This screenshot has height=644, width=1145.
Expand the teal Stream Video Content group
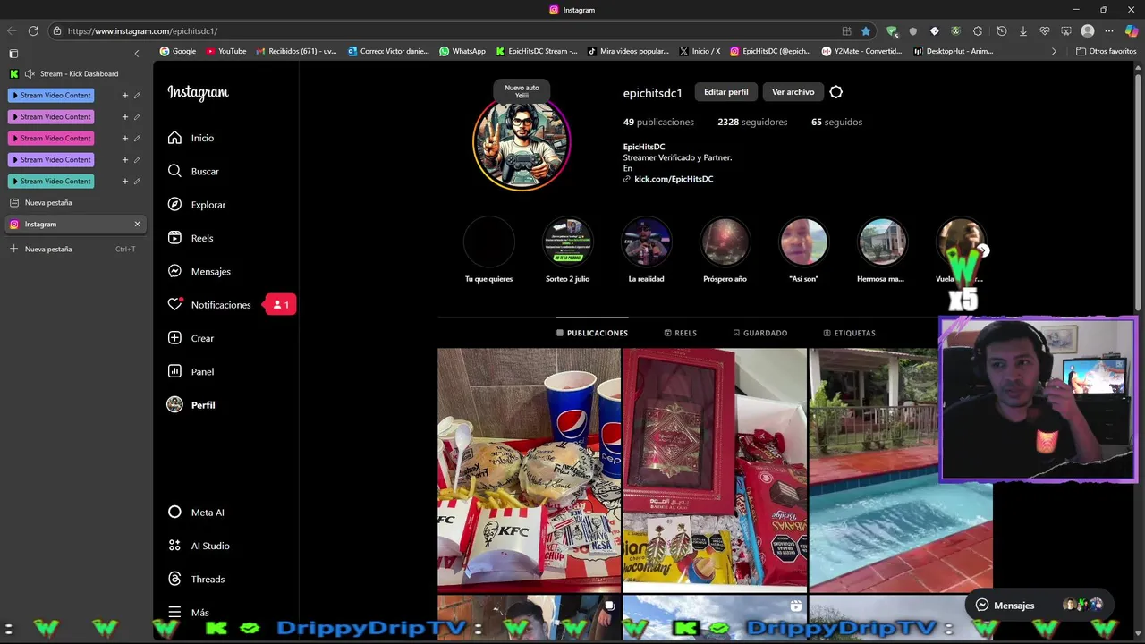point(52,181)
